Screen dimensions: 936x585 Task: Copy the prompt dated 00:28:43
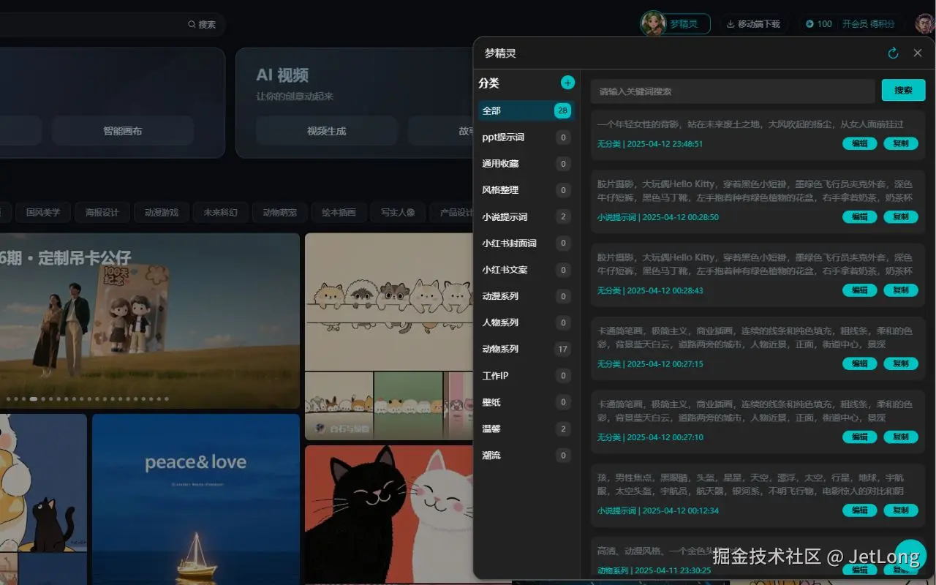[x=901, y=290]
